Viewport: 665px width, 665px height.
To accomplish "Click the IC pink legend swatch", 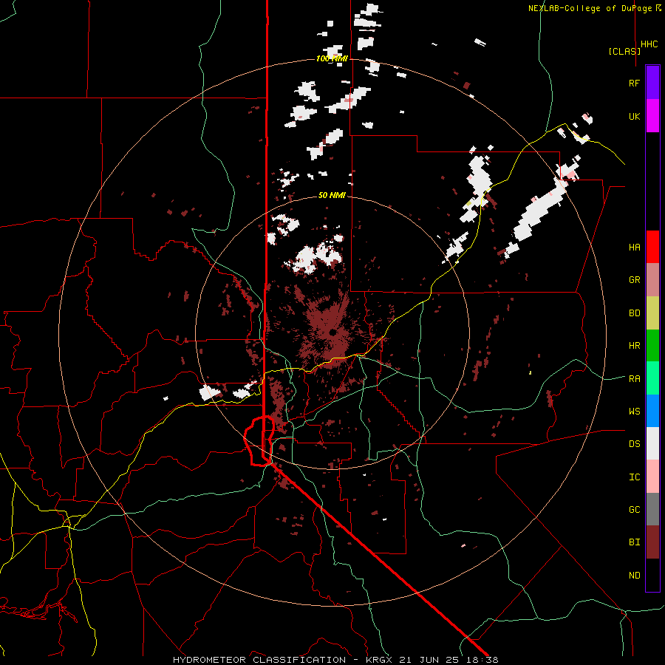I will pyautogui.click(x=652, y=477).
